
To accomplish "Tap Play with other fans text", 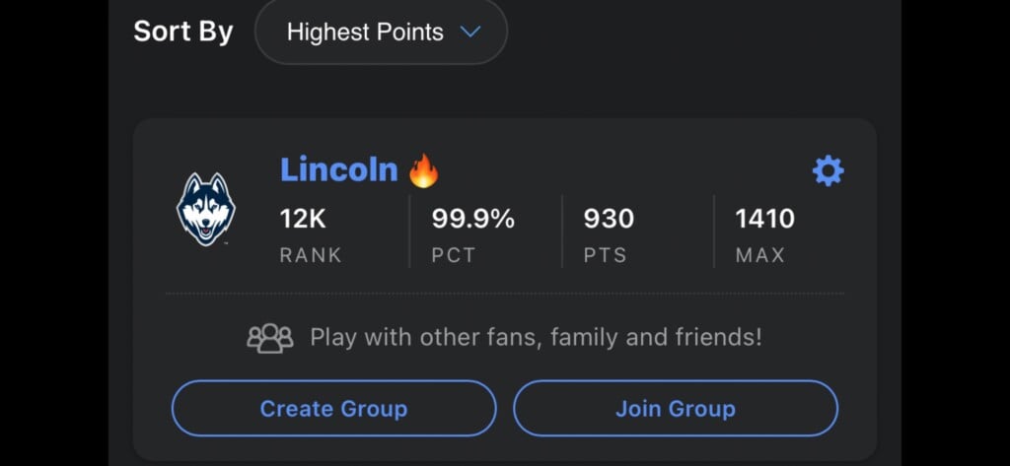I will 536,337.
